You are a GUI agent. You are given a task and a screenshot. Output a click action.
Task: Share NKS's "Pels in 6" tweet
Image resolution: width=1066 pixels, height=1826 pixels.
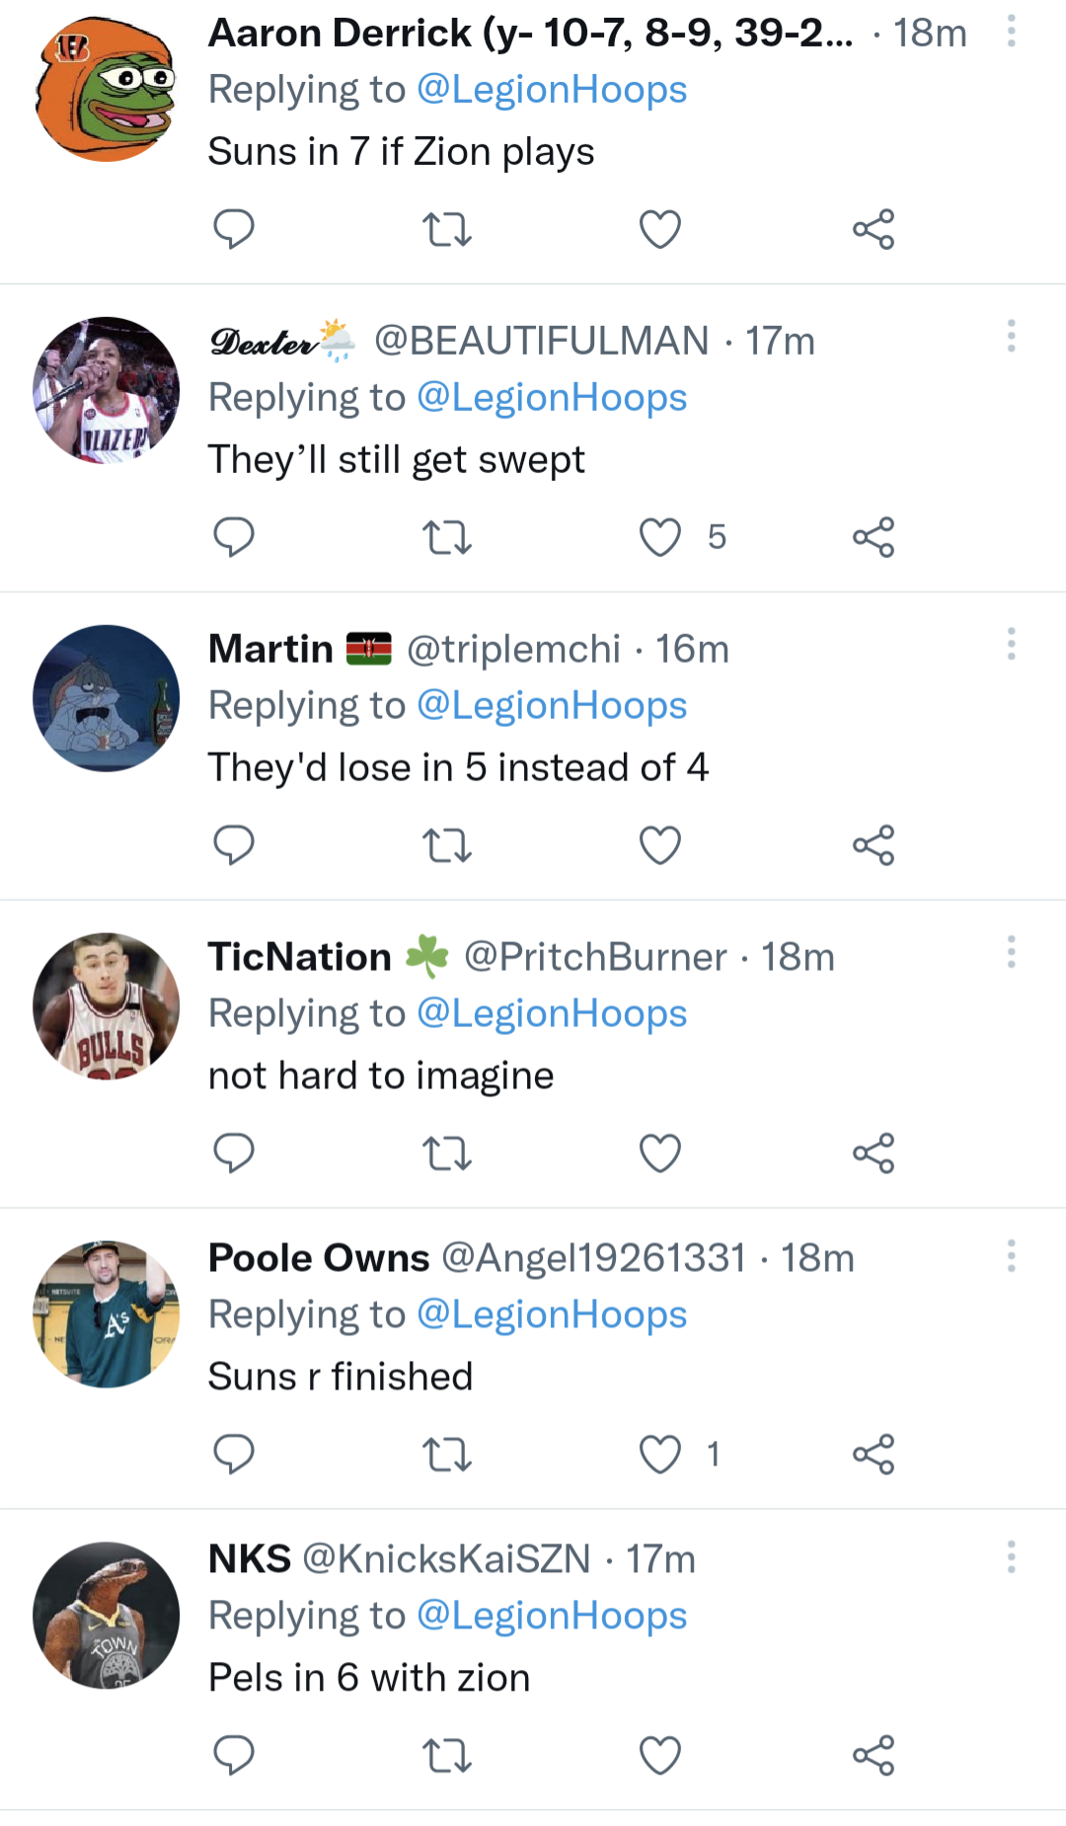tap(874, 1755)
